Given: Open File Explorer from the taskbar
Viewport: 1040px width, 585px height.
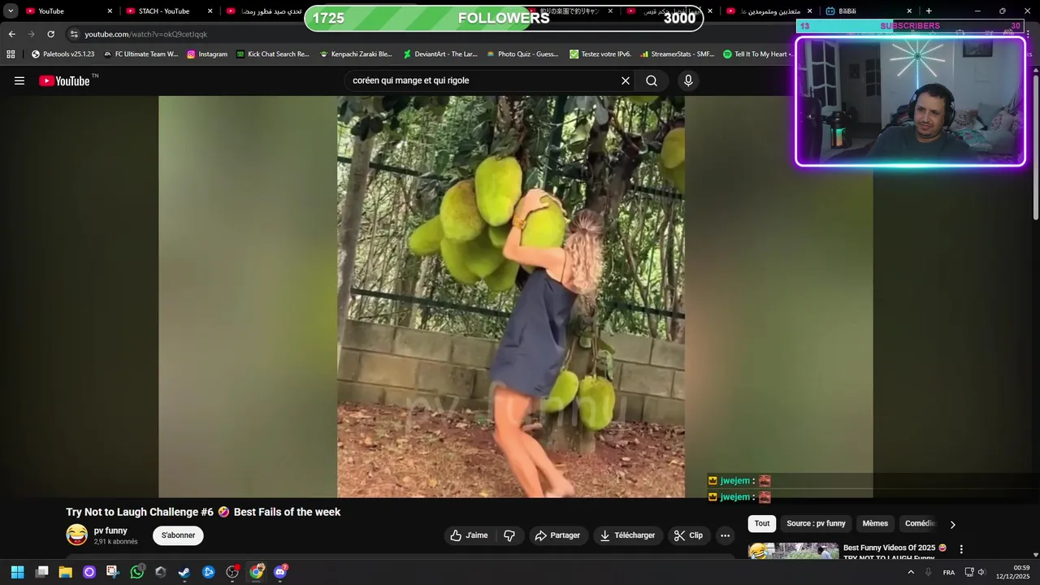Looking at the screenshot, I should pos(65,572).
